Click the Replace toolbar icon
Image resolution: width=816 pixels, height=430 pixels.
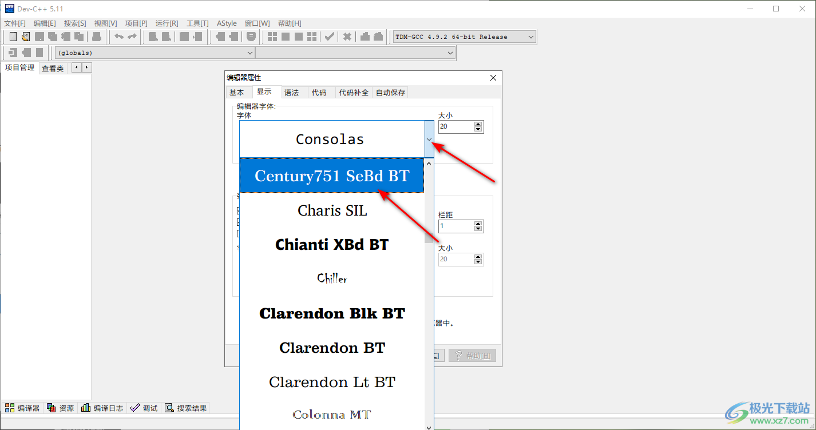[166, 37]
